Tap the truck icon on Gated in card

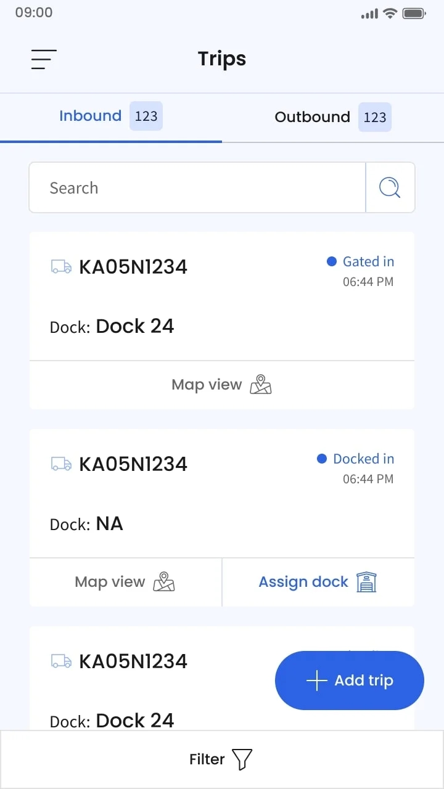60,267
